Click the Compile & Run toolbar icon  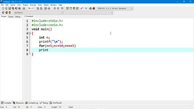coord(74,8)
